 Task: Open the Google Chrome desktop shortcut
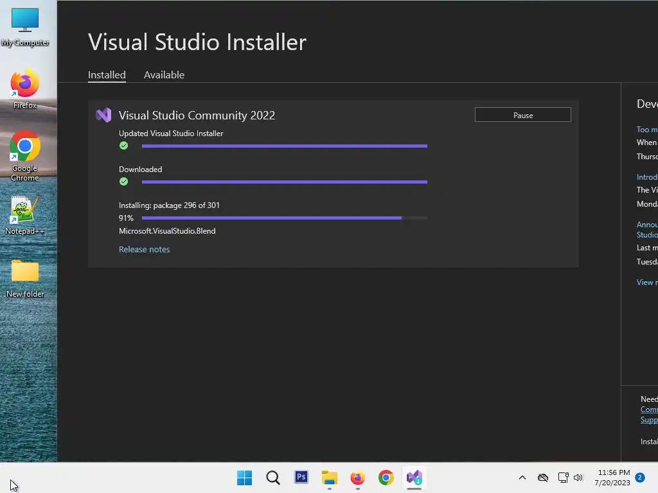click(x=25, y=156)
